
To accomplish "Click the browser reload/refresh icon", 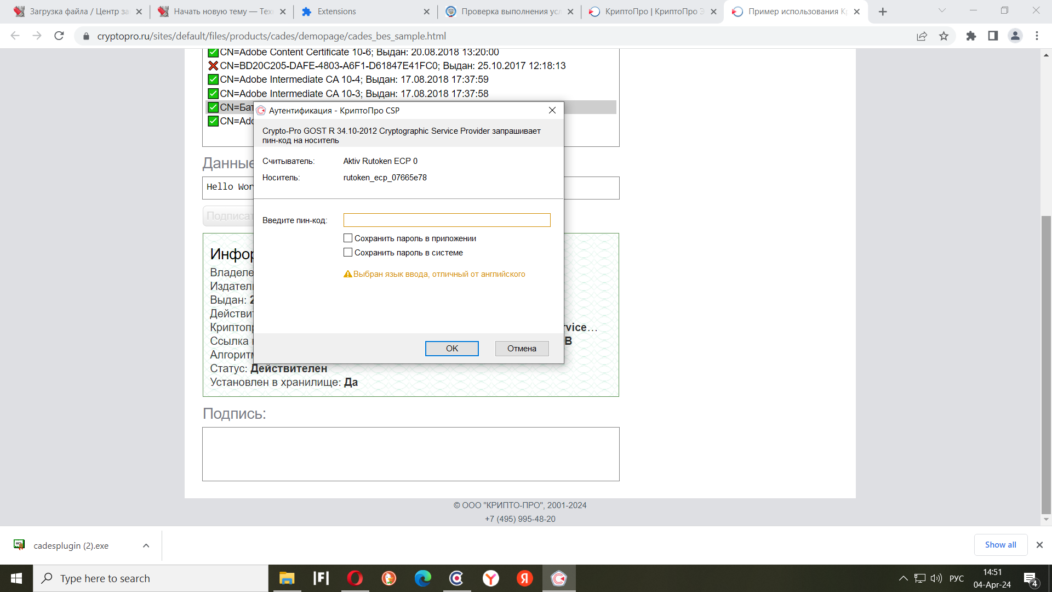I will coord(61,35).
